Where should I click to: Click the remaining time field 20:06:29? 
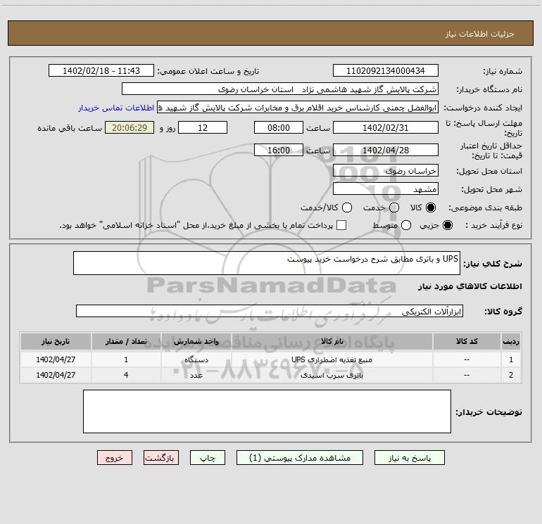tap(130, 127)
